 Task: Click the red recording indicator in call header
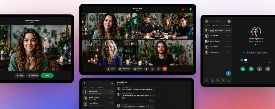point(183,9)
